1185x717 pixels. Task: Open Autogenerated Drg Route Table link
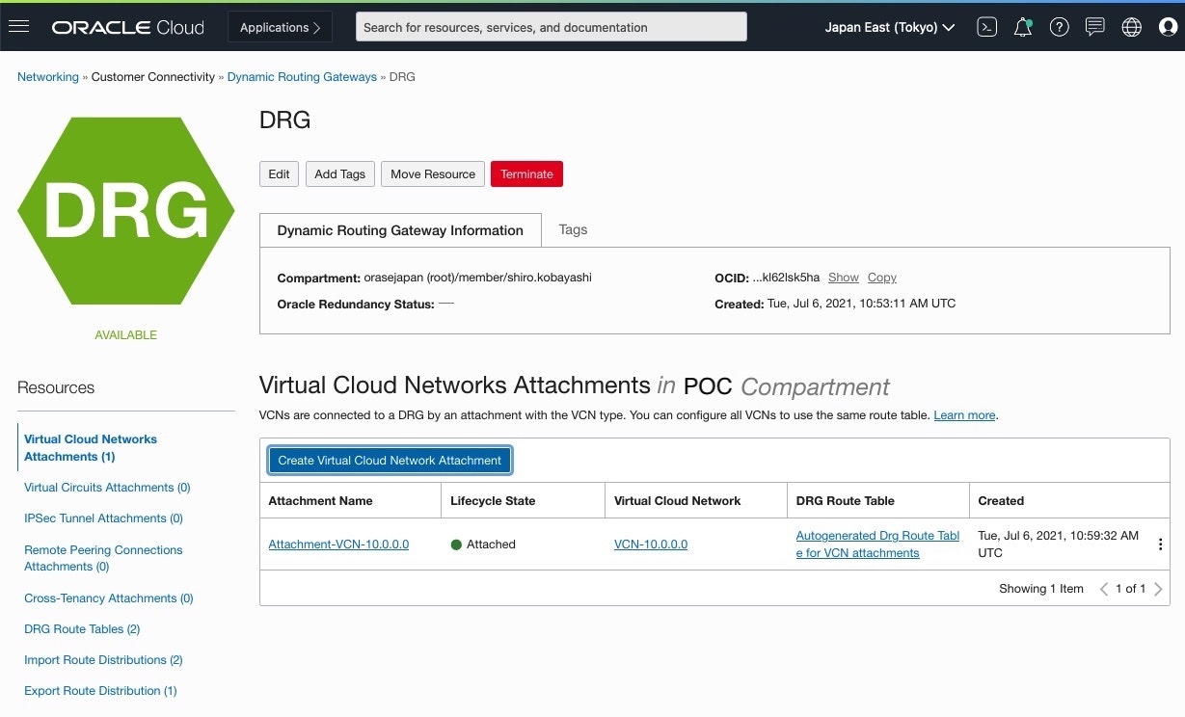pyautogui.click(x=877, y=544)
